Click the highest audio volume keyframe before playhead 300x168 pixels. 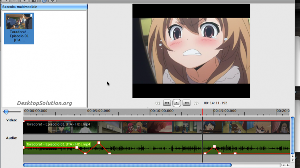point(99,143)
